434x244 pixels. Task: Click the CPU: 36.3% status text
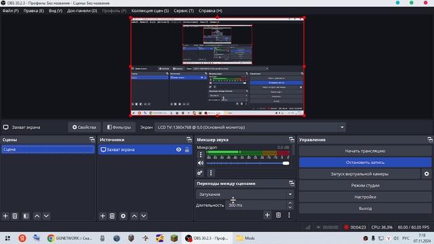point(382,228)
